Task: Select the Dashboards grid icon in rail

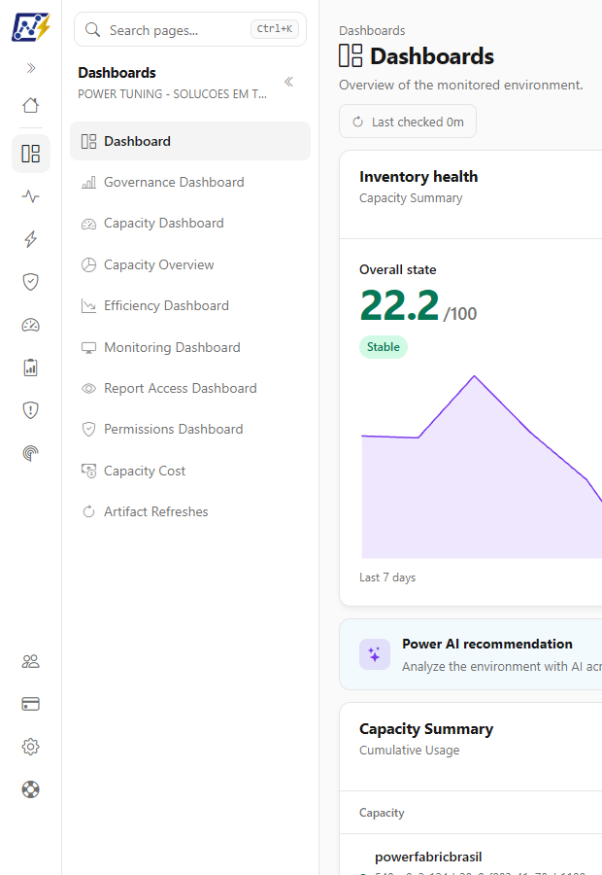Action: [x=31, y=154]
